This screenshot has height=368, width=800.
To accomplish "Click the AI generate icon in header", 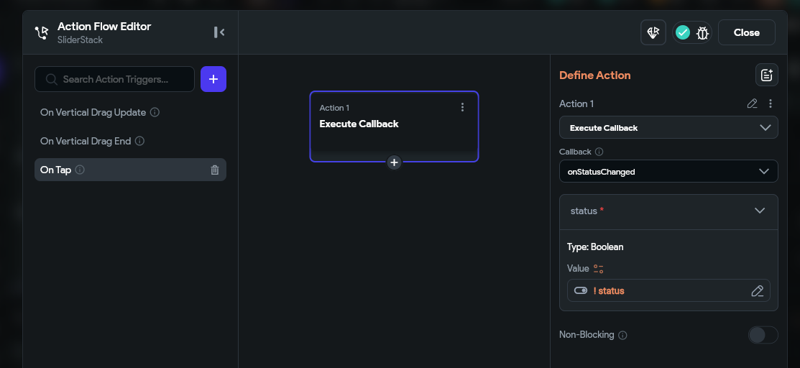I will tap(653, 32).
